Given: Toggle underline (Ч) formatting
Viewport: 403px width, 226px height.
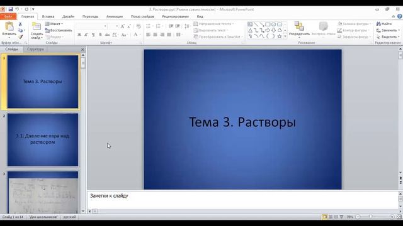Looking at the screenshot, I should click(x=93, y=35).
